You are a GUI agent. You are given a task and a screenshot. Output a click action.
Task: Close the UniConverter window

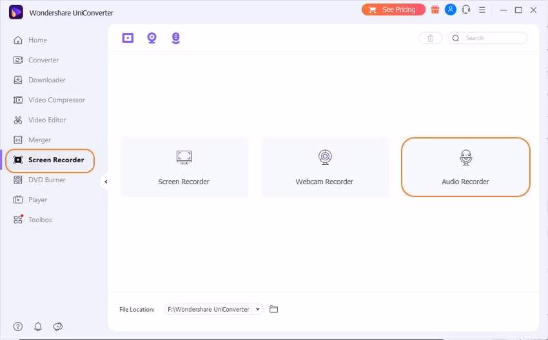533,10
